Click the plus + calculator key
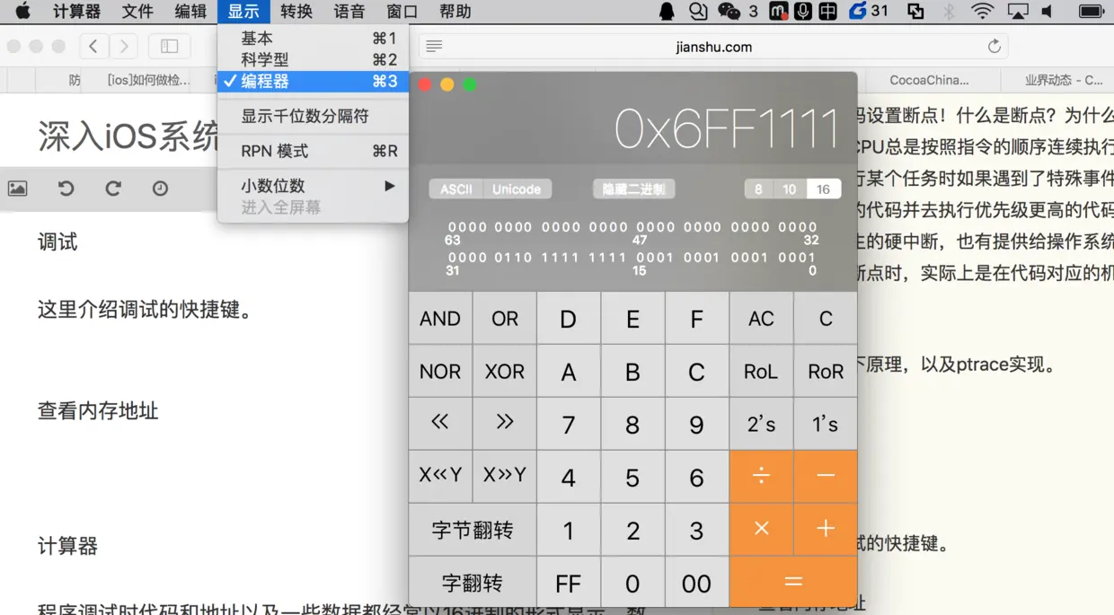 pos(826,529)
